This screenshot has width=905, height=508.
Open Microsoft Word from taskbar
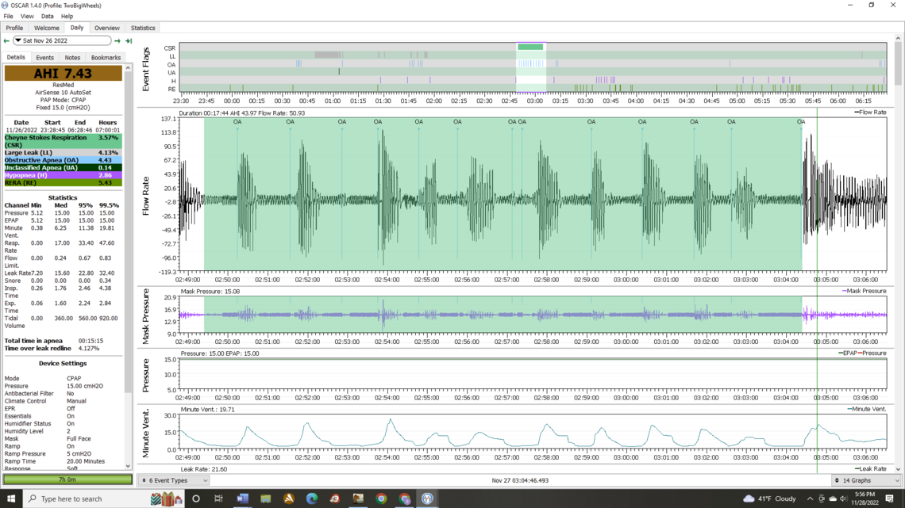(242, 498)
